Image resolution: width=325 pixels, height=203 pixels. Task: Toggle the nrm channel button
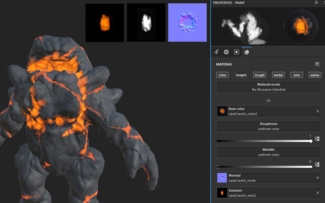click(297, 75)
